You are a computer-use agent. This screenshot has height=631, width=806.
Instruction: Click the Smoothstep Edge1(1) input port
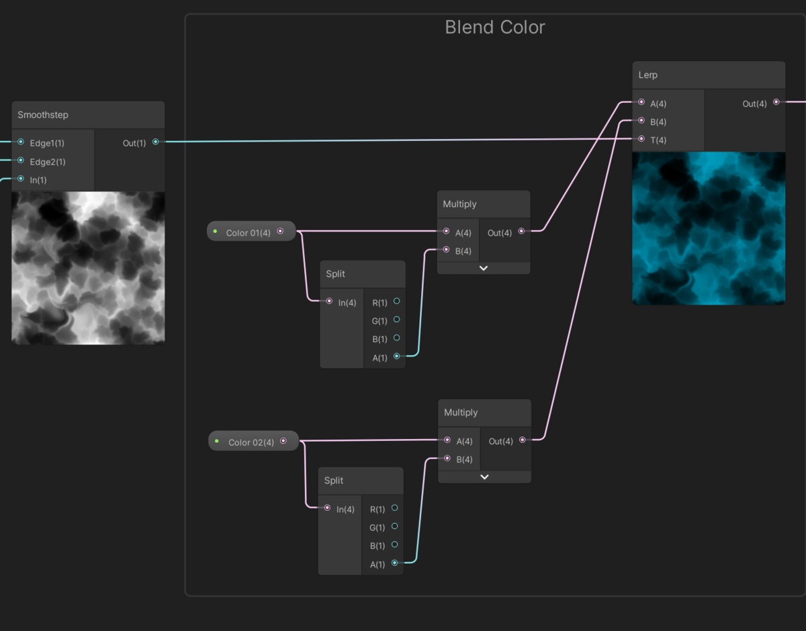click(x=21, y=142)
